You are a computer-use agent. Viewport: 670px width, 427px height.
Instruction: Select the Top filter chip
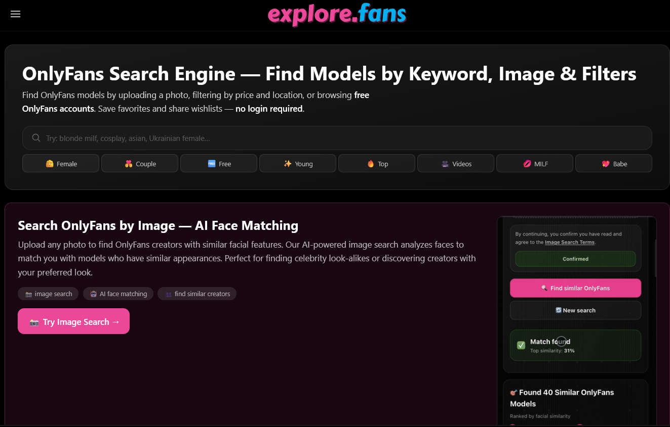377,164
